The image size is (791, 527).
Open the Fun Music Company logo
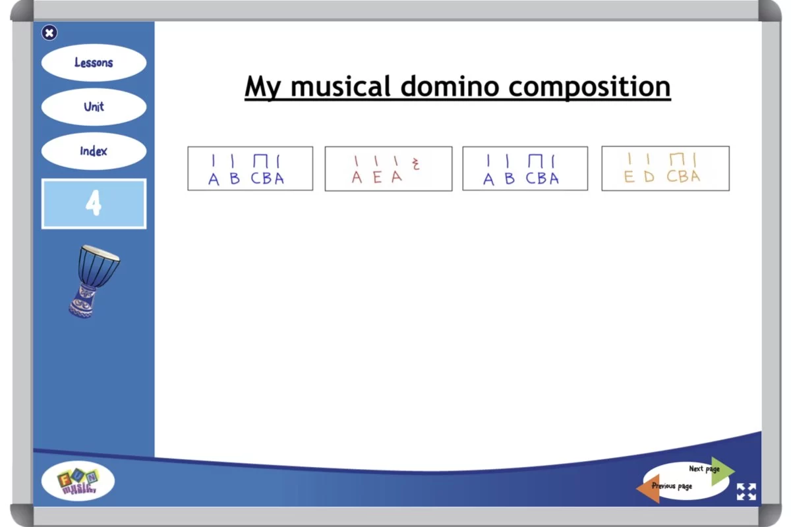point(77,481)
